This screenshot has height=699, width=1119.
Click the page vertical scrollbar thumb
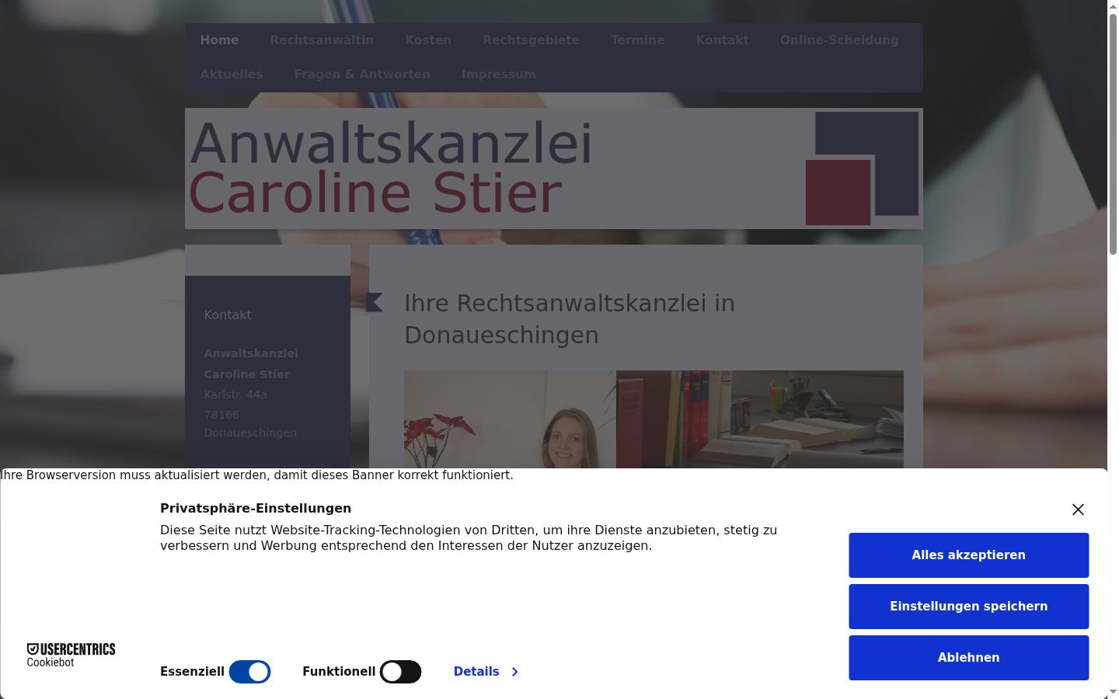point(1113,134)
